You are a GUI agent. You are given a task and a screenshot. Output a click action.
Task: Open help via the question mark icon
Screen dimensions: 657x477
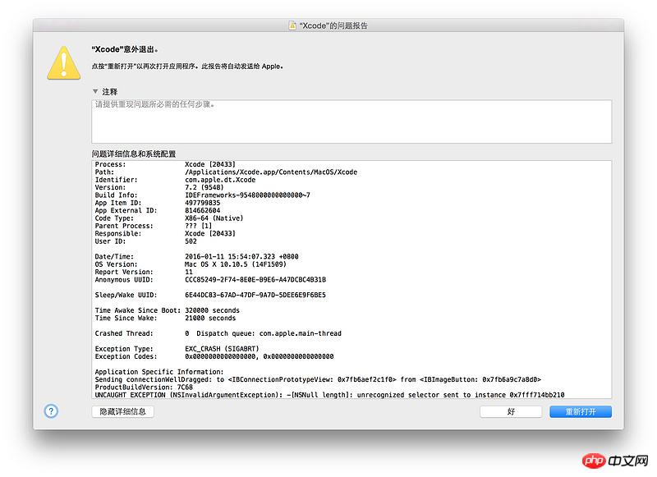point(51,411)
